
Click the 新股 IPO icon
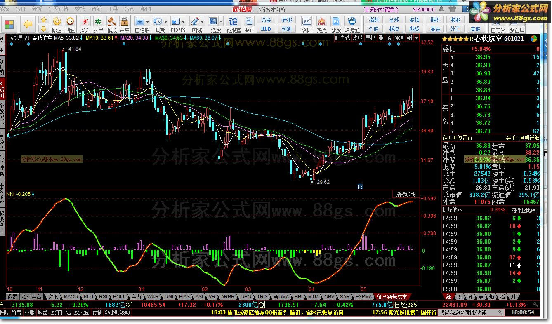[336, 21]
